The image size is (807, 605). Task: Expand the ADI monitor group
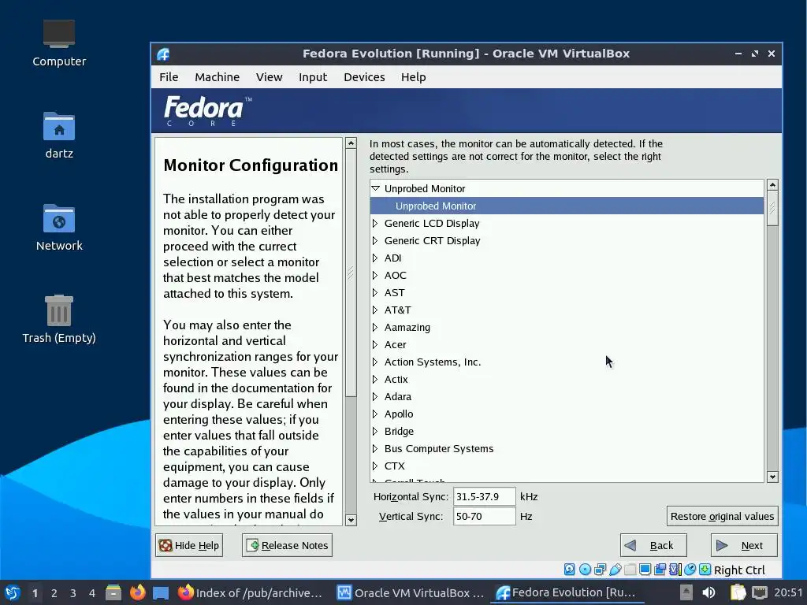pyautogui.click(x=375, y=258)
